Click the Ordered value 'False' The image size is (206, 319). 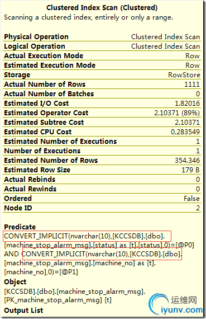click(192, 198)
